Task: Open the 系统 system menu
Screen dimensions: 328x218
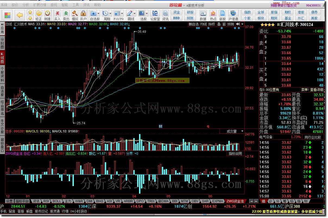Action: (4, 5)
